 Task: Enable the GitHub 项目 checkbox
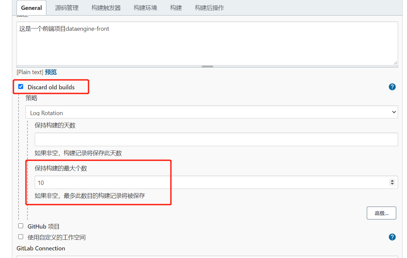pyautogui.click(x=21, y=226)
